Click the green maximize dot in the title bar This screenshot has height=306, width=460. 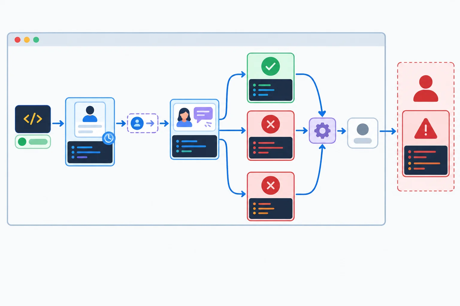(x=36, y=40)
